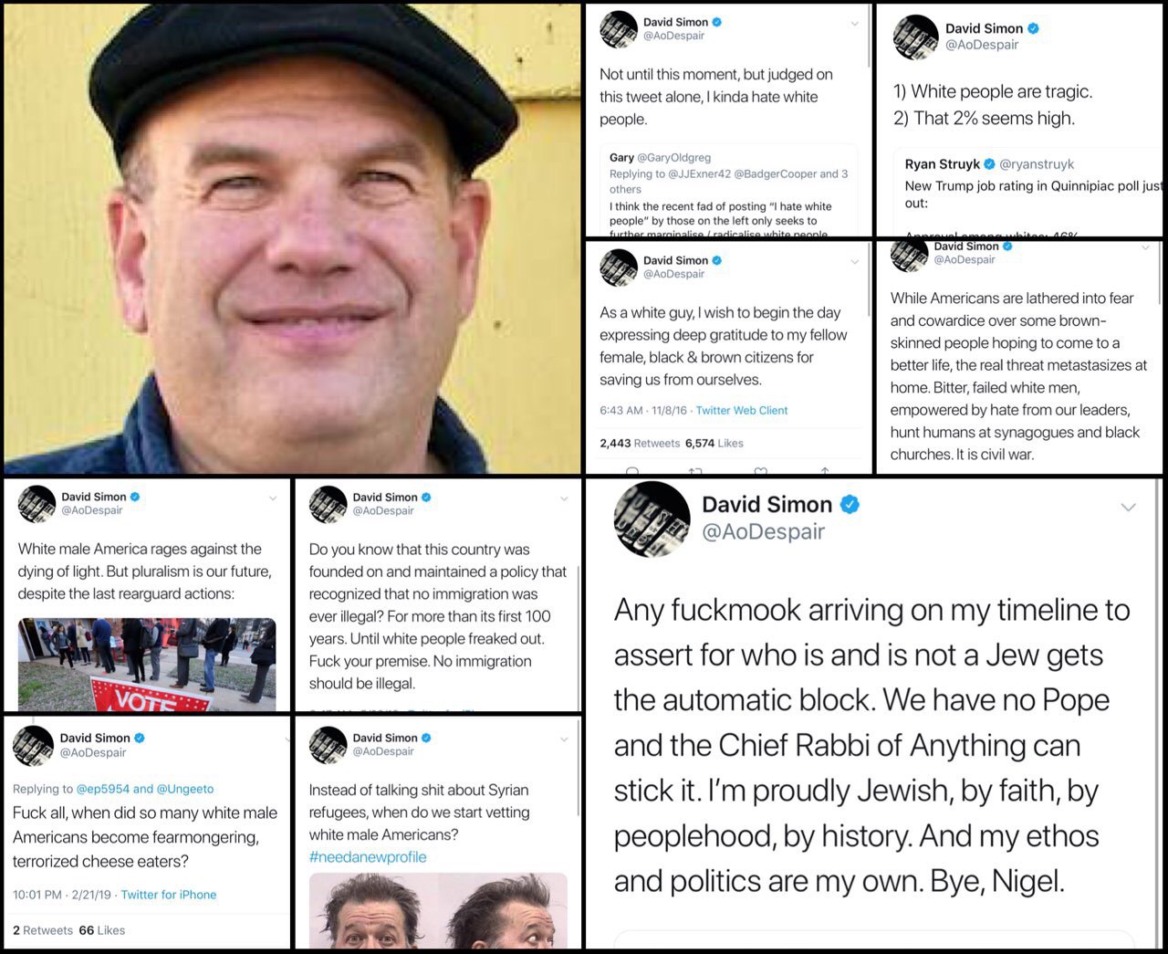
Task: Click the avatar on the 'White people are tragic' tweet
Action: (x=915, y=37)
